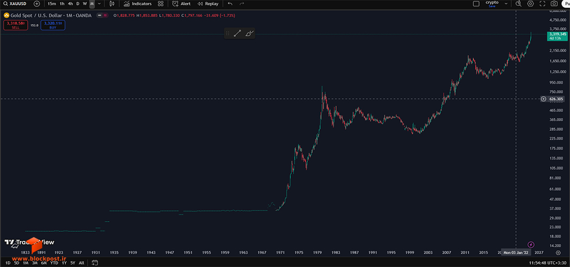The height and width of the screenshot is (267, 570).
Task: Select the YTD date range
Action: [54, 263]
